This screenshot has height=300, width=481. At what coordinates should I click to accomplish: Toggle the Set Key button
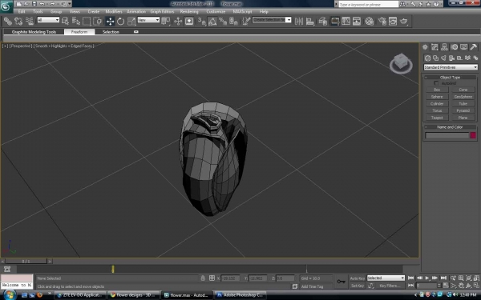click(358, 286)
